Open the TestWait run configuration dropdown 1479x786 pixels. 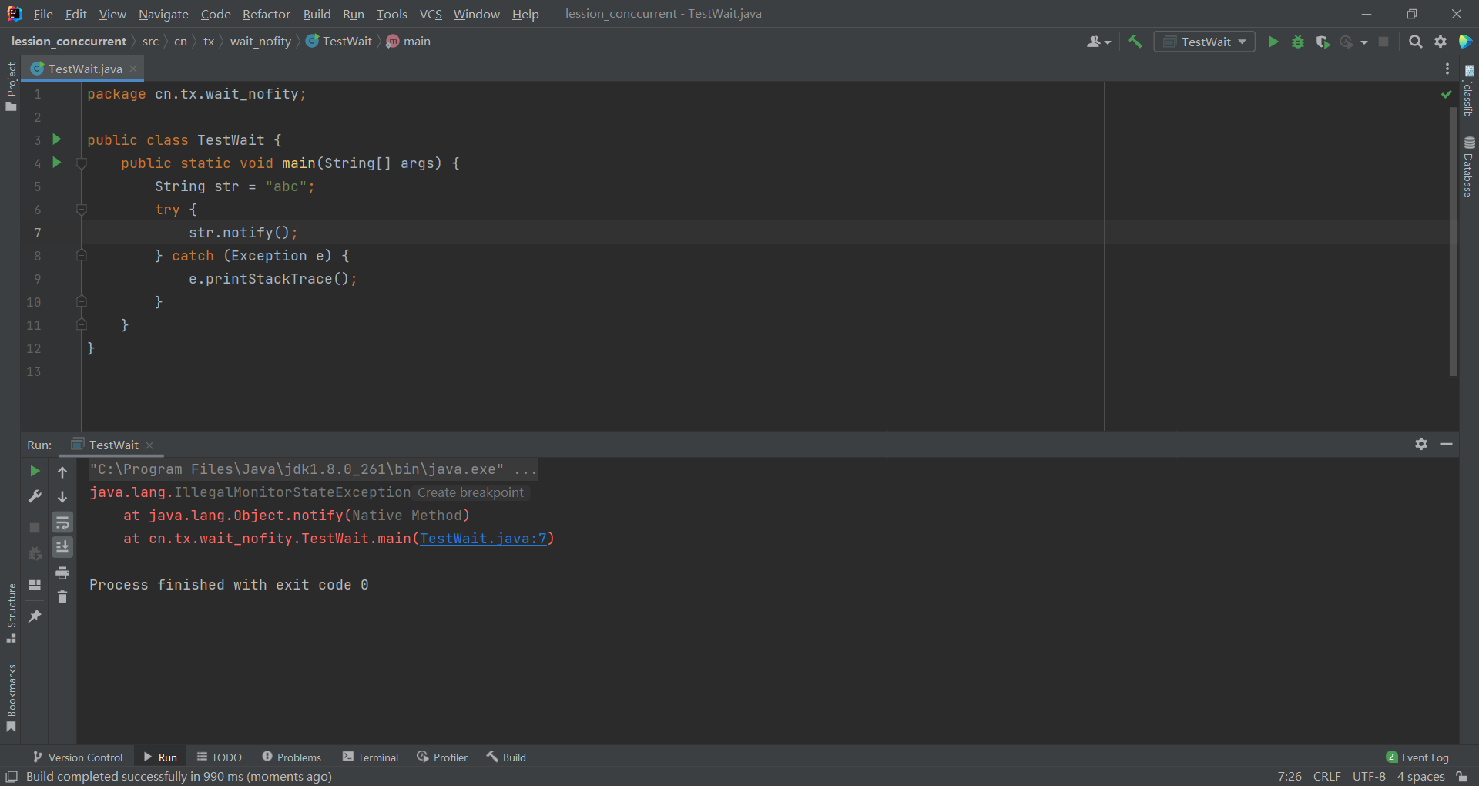[x=1205, y=42]
